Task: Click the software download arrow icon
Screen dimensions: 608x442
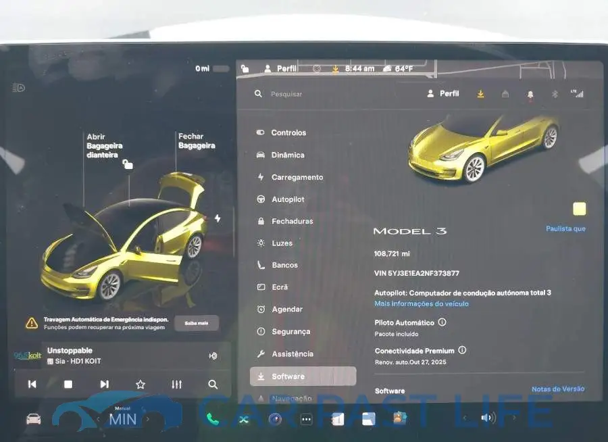Action: pos(480,94)
